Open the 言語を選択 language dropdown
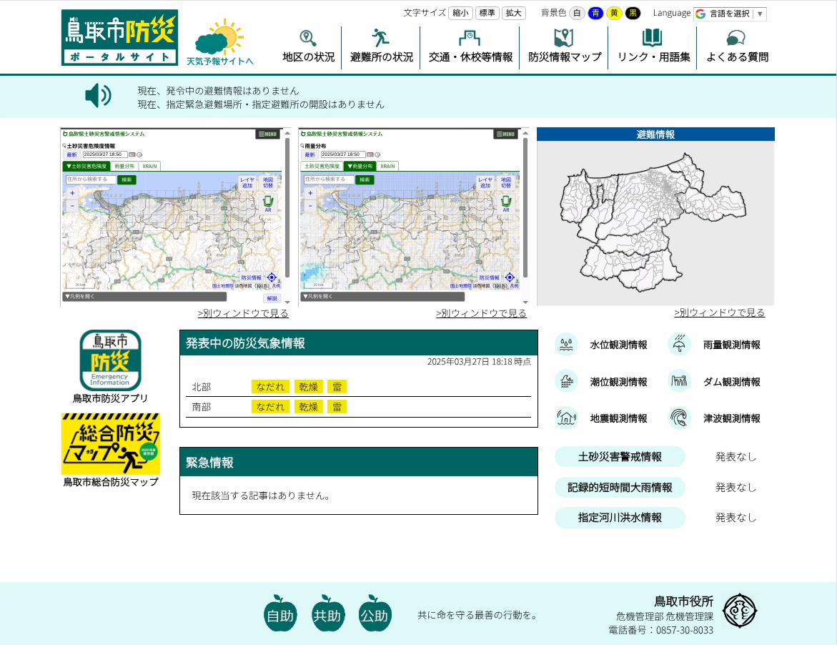 pyautogui.click(x=730, y=14)
